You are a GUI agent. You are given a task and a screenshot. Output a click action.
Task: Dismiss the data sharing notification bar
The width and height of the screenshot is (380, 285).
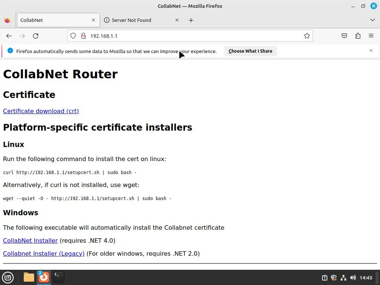coord(371,50)
